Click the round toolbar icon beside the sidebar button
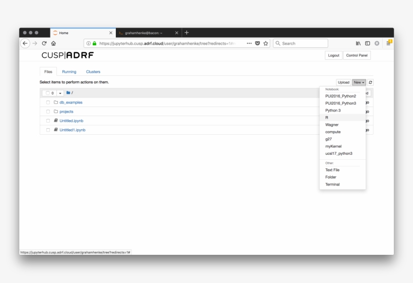The image size is (413, 283). pos(377,43)
